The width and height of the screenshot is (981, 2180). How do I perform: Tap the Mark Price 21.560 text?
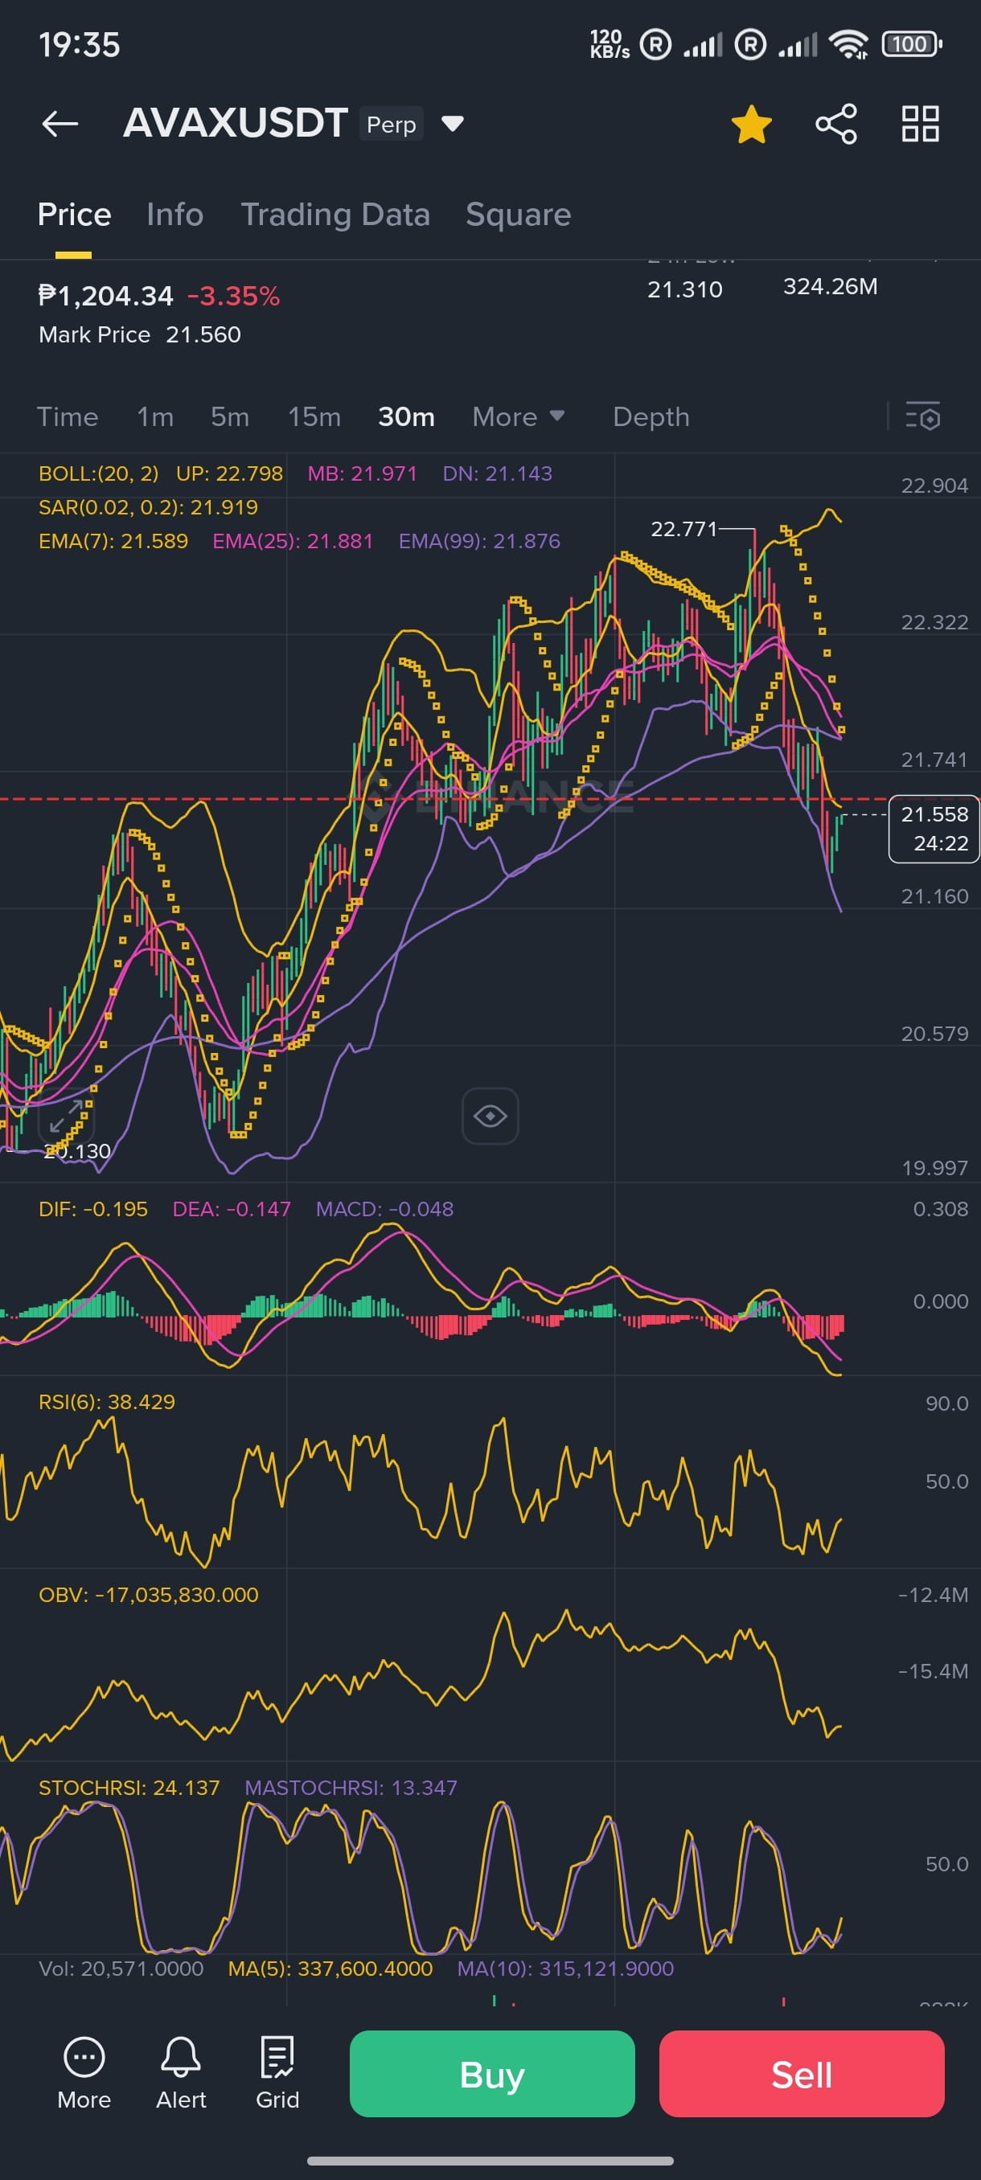pos(140,335)
